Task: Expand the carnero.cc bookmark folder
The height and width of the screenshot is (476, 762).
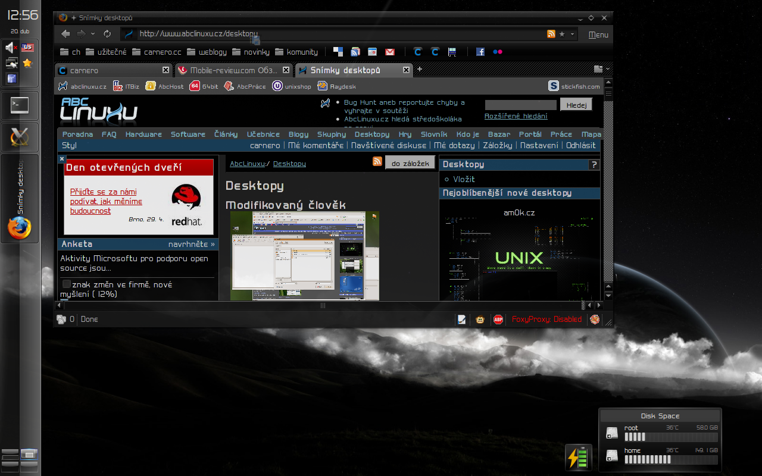Action: point(156,52)
